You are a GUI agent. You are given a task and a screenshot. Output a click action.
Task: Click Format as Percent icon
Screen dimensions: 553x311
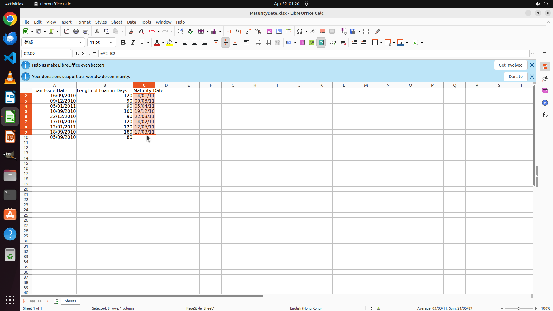tap(302, 43)
